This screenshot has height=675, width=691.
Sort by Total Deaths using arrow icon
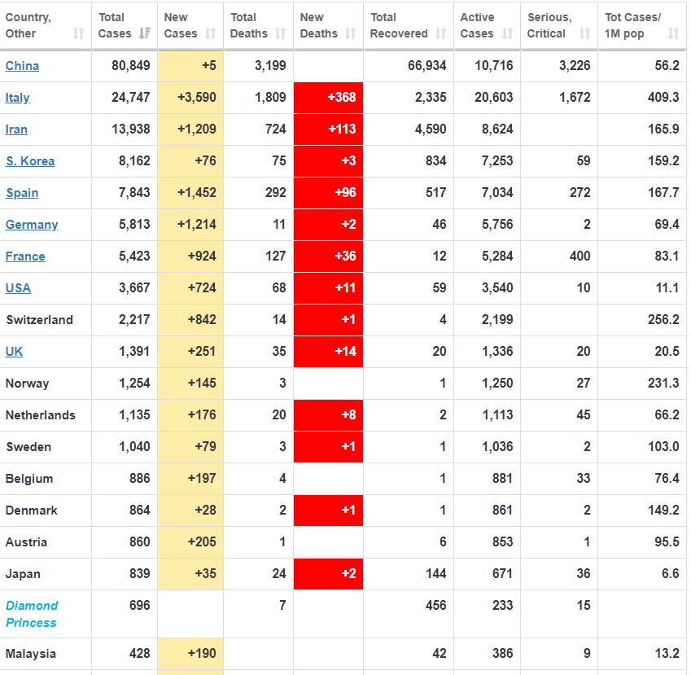click(x=280, y=33)
